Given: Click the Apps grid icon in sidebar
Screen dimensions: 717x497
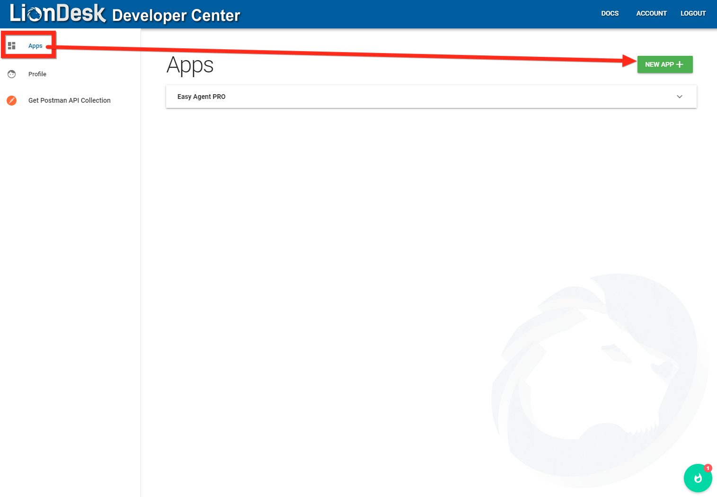Looking at the screenshot, I should pos(12,45).
